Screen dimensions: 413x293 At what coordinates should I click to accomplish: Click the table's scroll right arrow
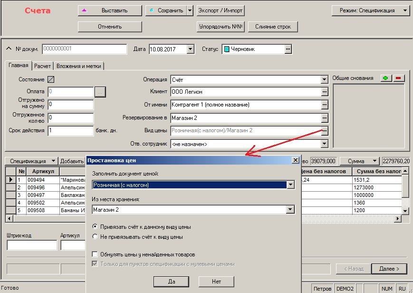point(398,218)
